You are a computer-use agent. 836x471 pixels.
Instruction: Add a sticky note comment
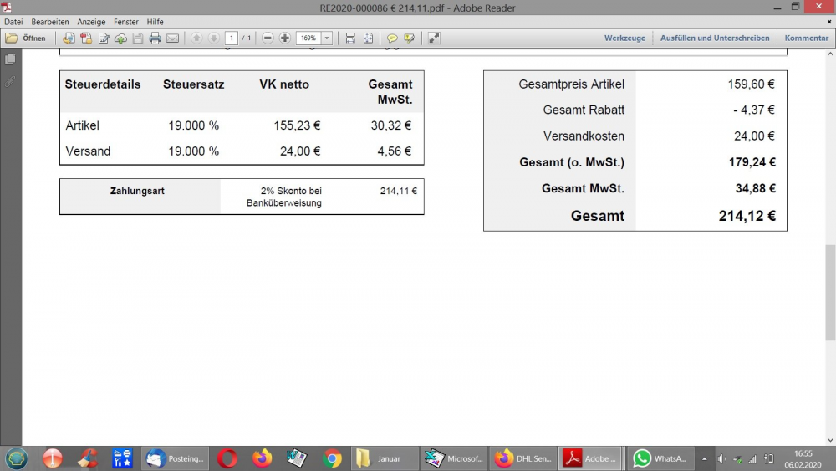pyautogui.click(x=392, y=38)
